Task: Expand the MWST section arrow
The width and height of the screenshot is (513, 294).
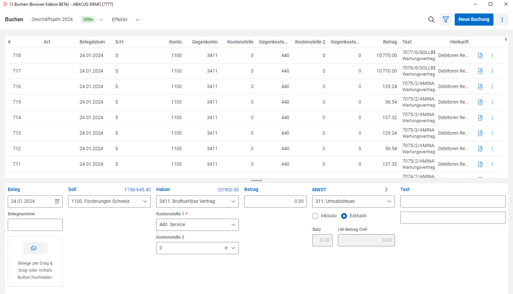Action: (x=386, y=190)
